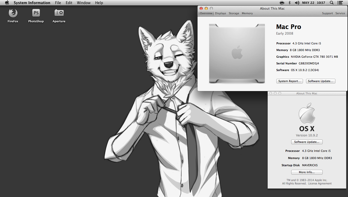Open the PhotoShop desktop icon
348x197 pixels.
click(x=36, y=13)
